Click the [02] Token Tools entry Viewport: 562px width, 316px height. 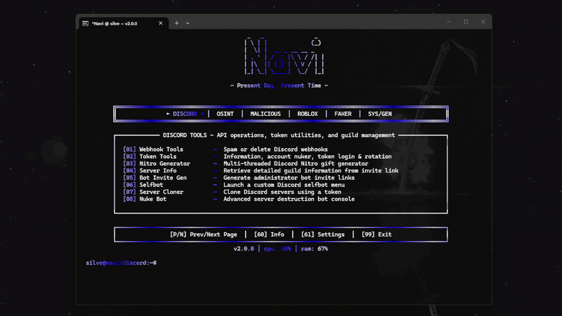150,157
